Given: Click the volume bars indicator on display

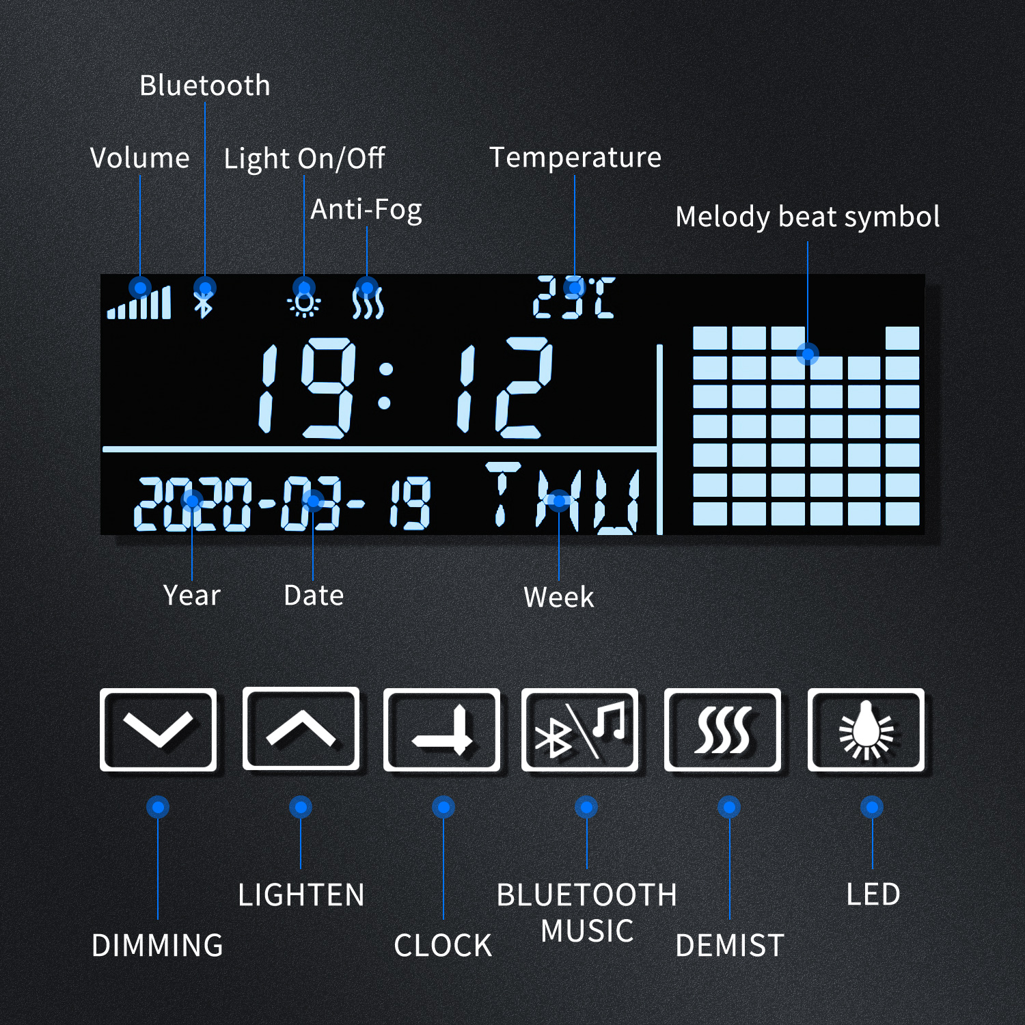Looking at the screenshot, I should (139, 303).
